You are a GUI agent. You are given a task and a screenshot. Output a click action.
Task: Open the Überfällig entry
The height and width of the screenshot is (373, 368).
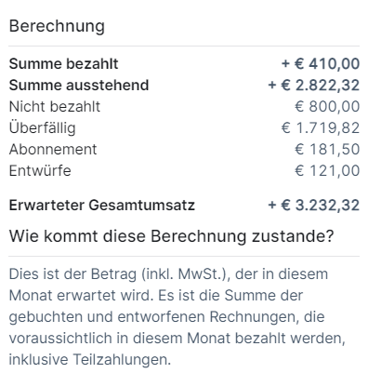click(42, 127)
